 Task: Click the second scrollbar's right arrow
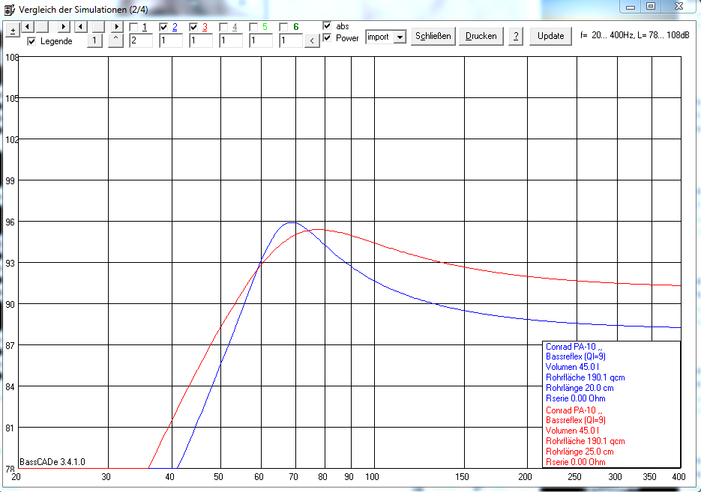click(117, 27)
